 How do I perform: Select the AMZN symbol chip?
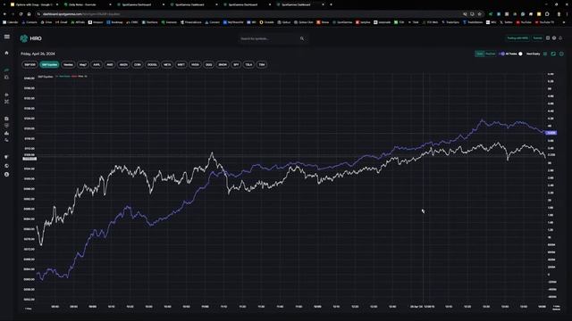[123, 65]
